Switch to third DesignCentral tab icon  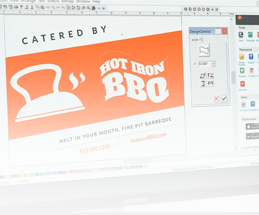pyautogui.click(x=200, y=40)
